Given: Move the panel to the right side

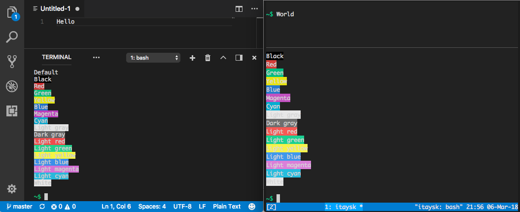Looking at the screenshot, I should [x=239, y=58].
